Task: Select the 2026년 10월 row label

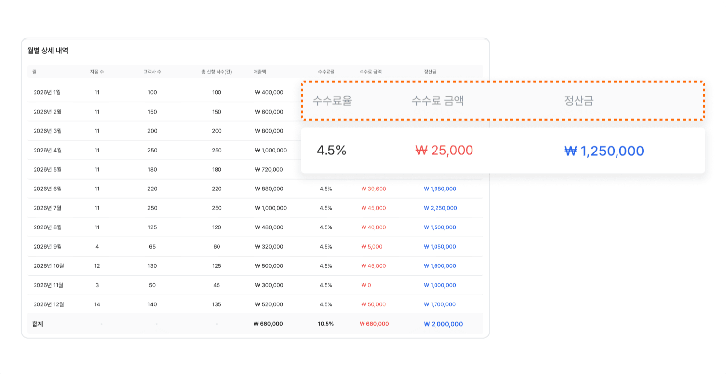Action: click(49, 265)
